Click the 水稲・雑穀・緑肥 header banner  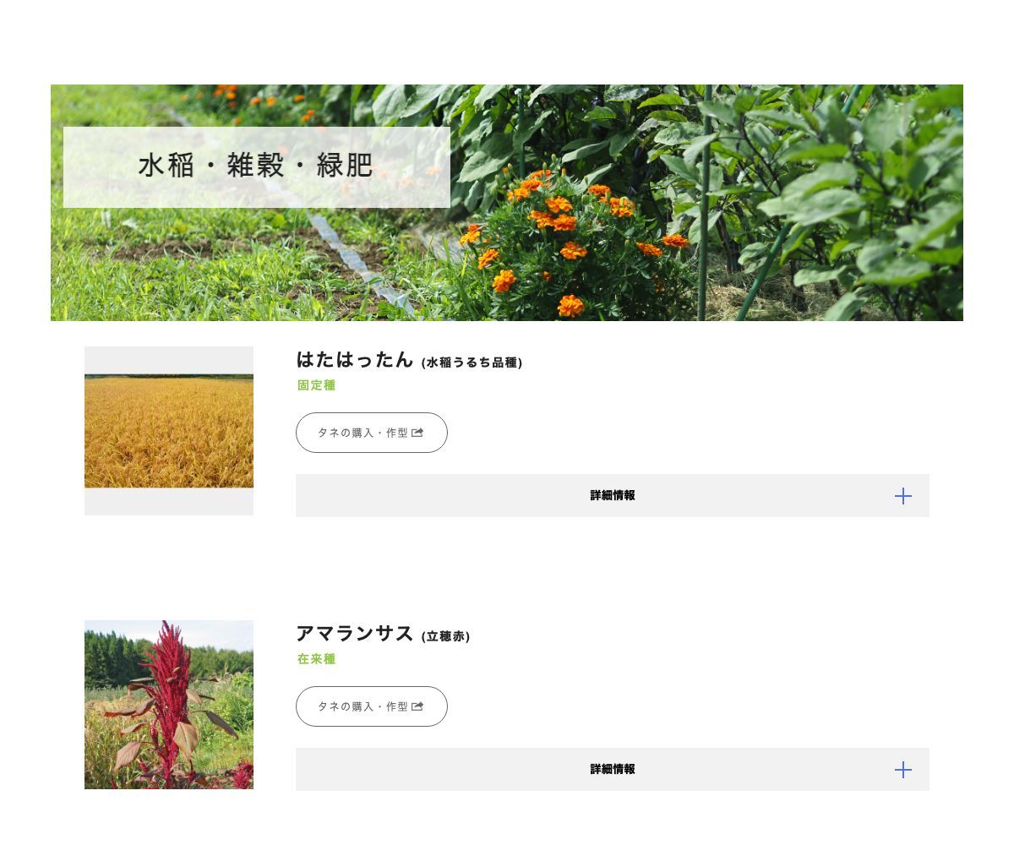(x=255, y=166)
